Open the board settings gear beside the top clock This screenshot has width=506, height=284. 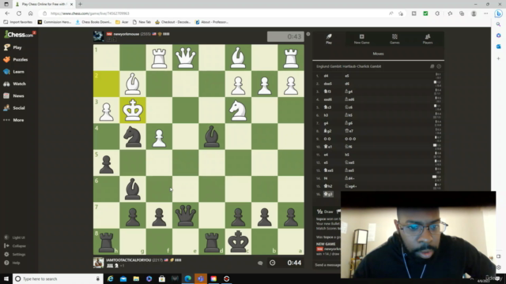[x=308, y=34]
